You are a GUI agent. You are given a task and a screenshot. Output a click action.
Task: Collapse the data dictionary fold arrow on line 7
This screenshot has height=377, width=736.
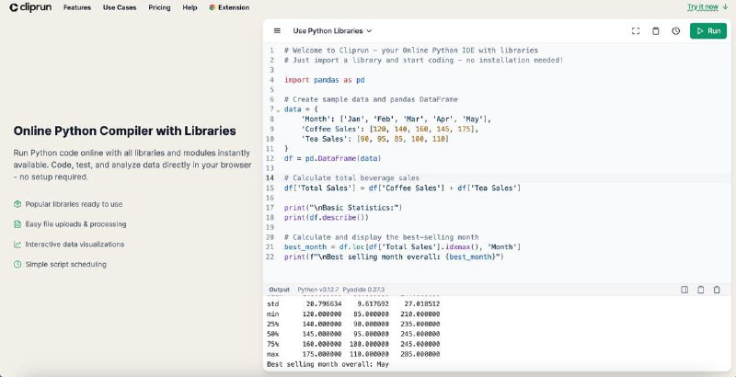click(x=278, y=110)
